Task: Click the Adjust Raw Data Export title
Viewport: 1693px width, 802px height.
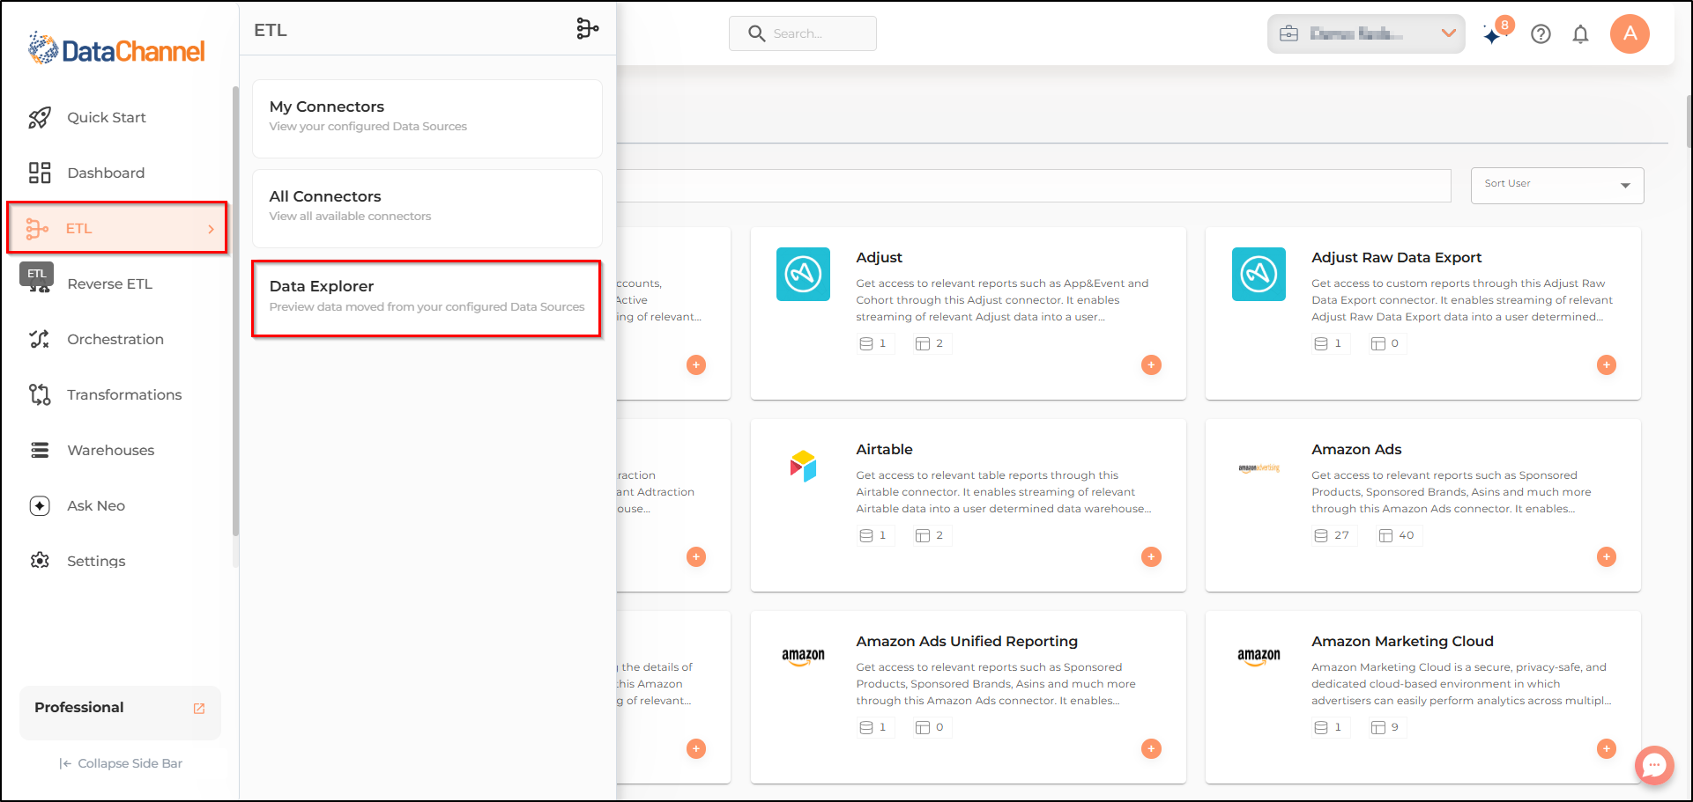Action: pyautogui.click(x=1396, y=257)
